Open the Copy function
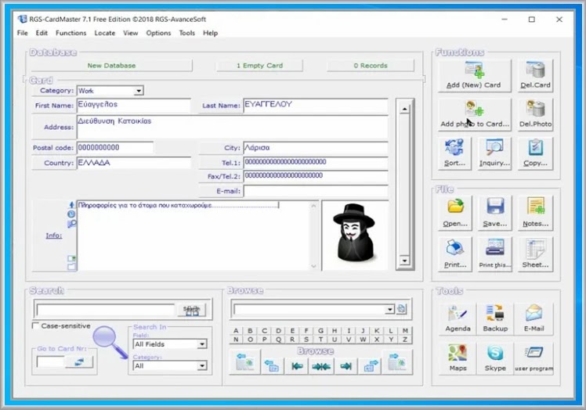This screenshot has height=410, width=586. pyautogui.click(x=535, y=153)
